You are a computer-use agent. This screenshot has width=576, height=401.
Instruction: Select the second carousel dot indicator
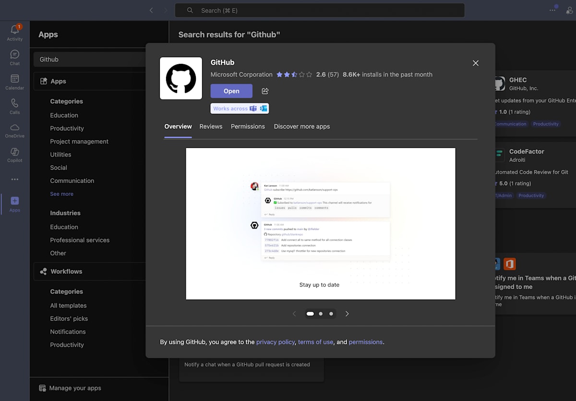click(x=321, y=313)
